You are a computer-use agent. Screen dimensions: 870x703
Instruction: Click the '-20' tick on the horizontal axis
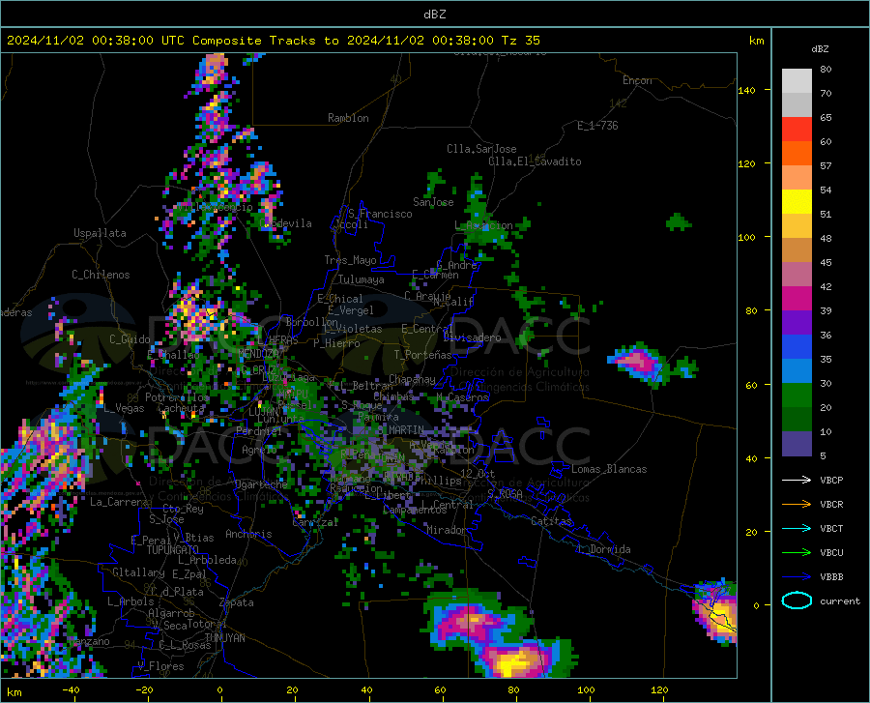tap(144, 690)
